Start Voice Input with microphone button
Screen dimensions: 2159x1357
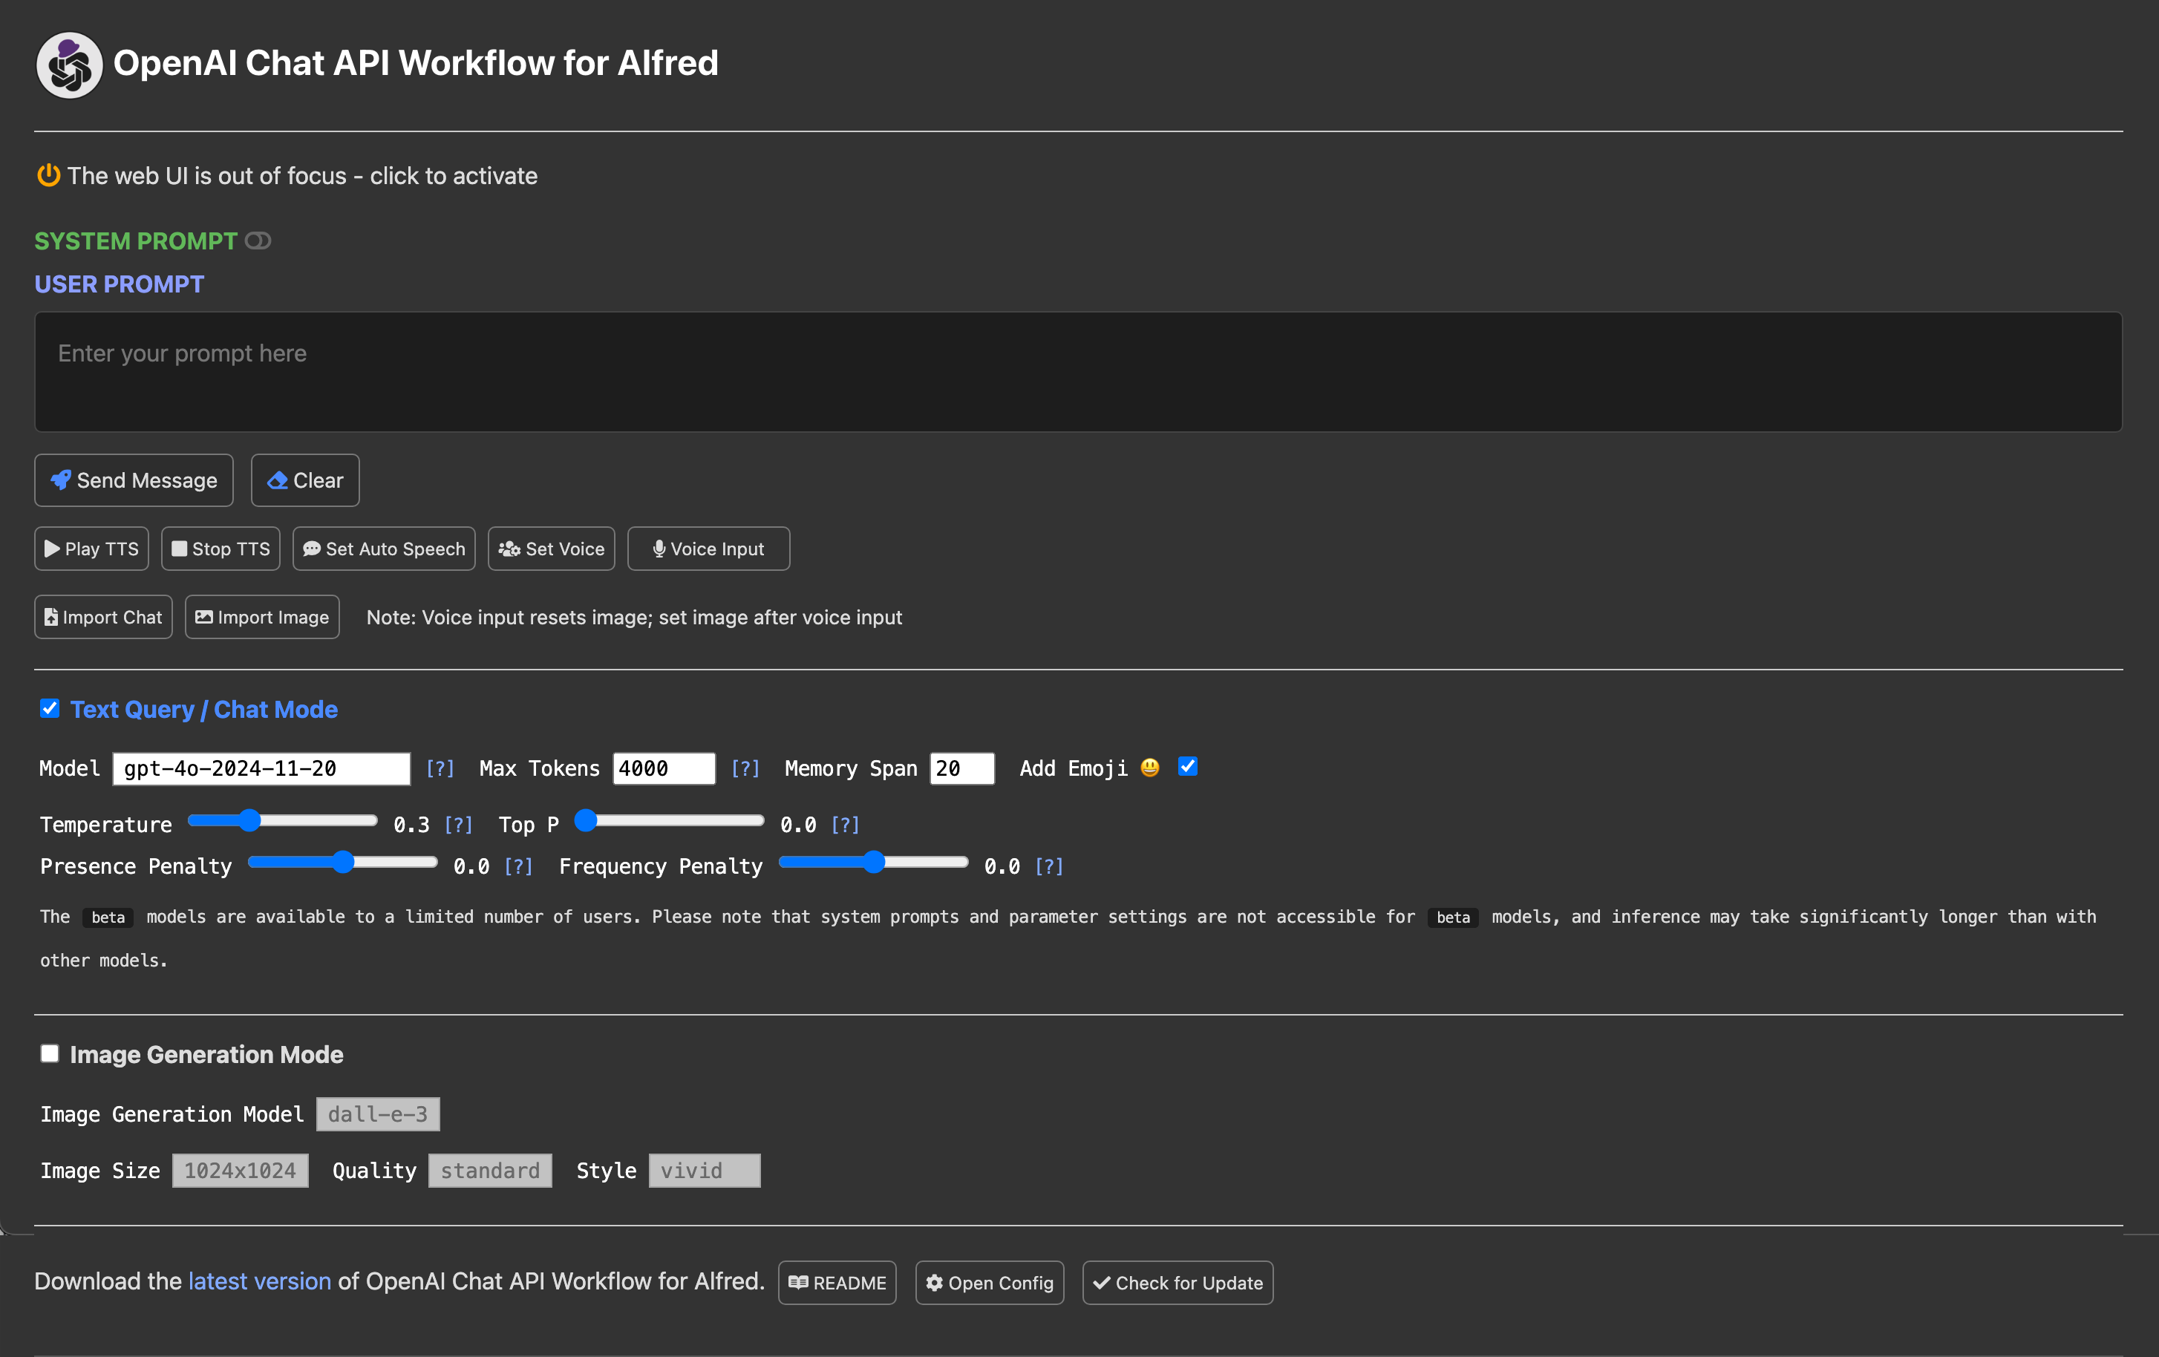pyautogui.click(x=708, y=549)
